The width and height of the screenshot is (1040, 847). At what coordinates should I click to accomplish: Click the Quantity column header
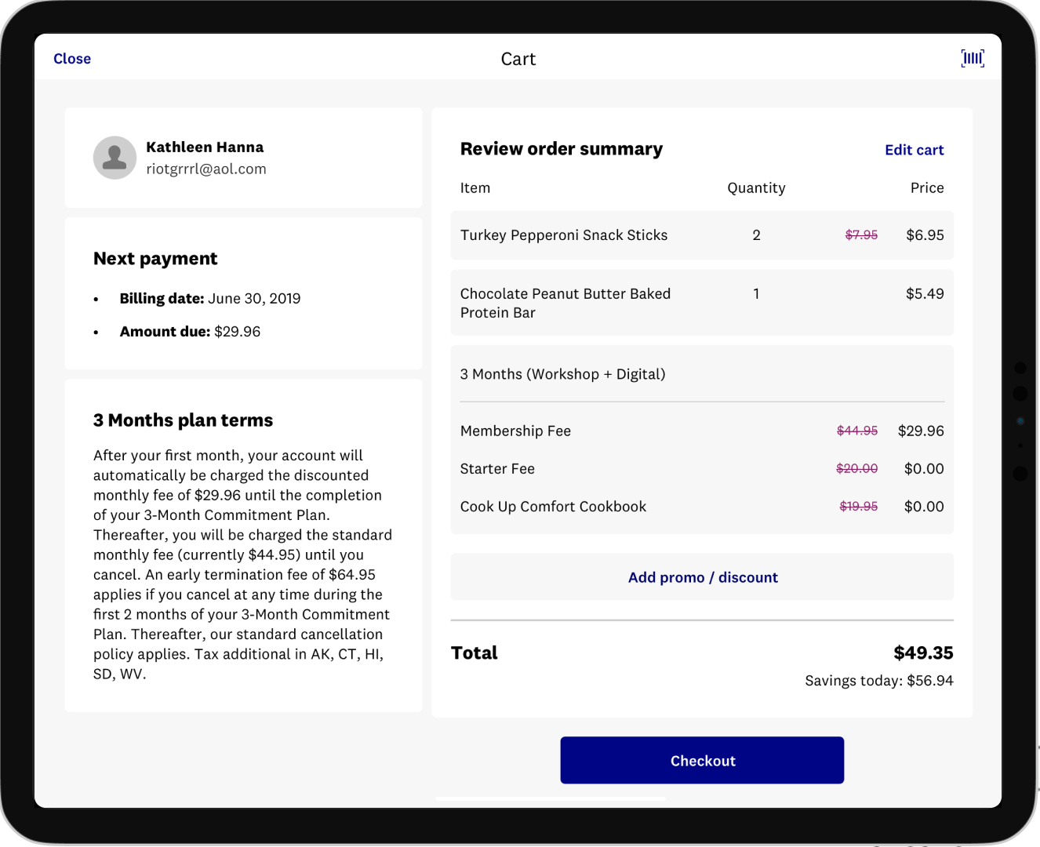[x=756, y=188]
